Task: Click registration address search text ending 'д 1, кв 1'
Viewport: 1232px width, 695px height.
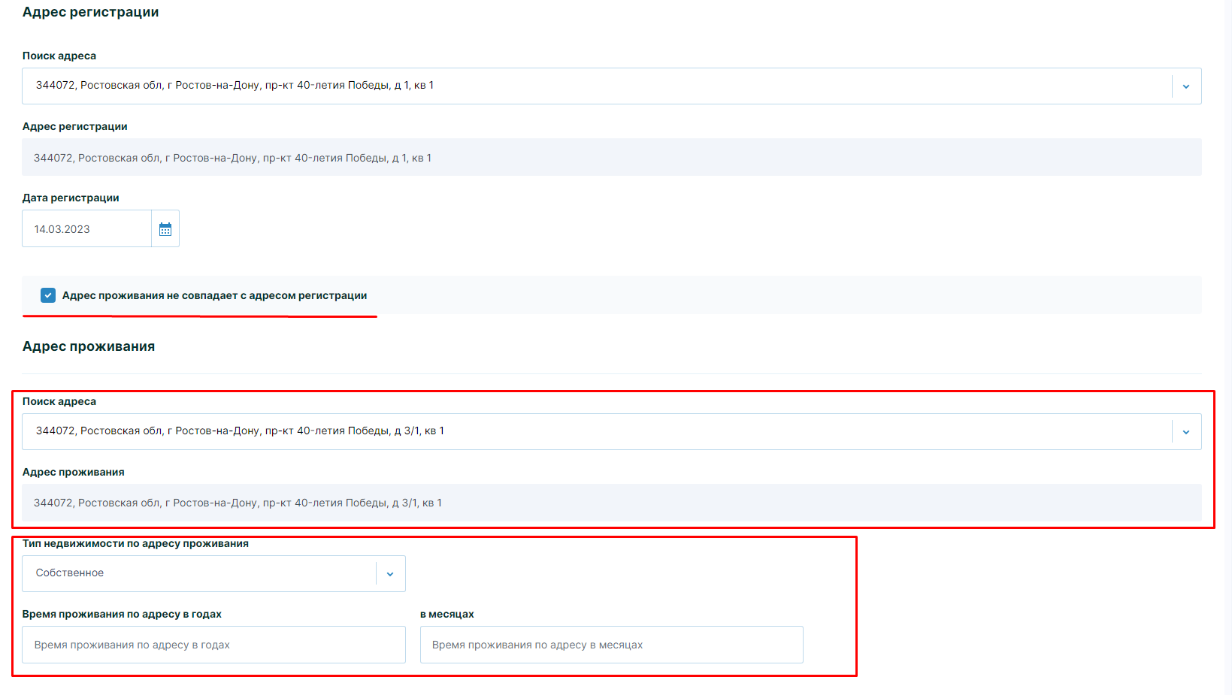Action: click(235, 86)
